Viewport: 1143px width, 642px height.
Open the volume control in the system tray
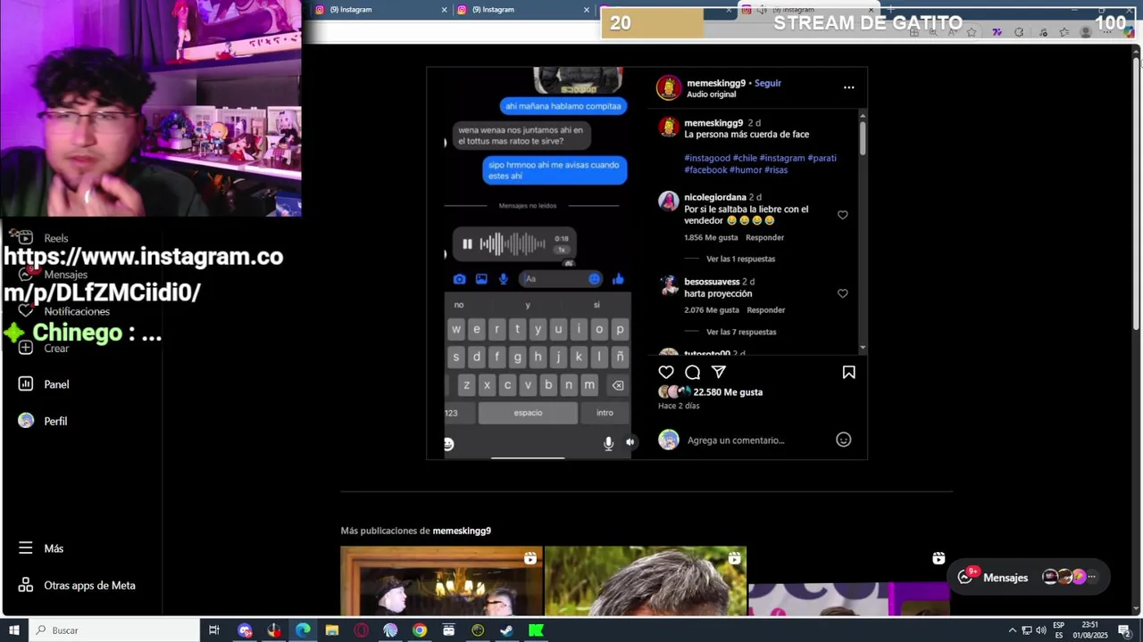click(1040, 630)
